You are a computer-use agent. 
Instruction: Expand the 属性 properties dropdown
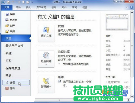tap(109, 36)
